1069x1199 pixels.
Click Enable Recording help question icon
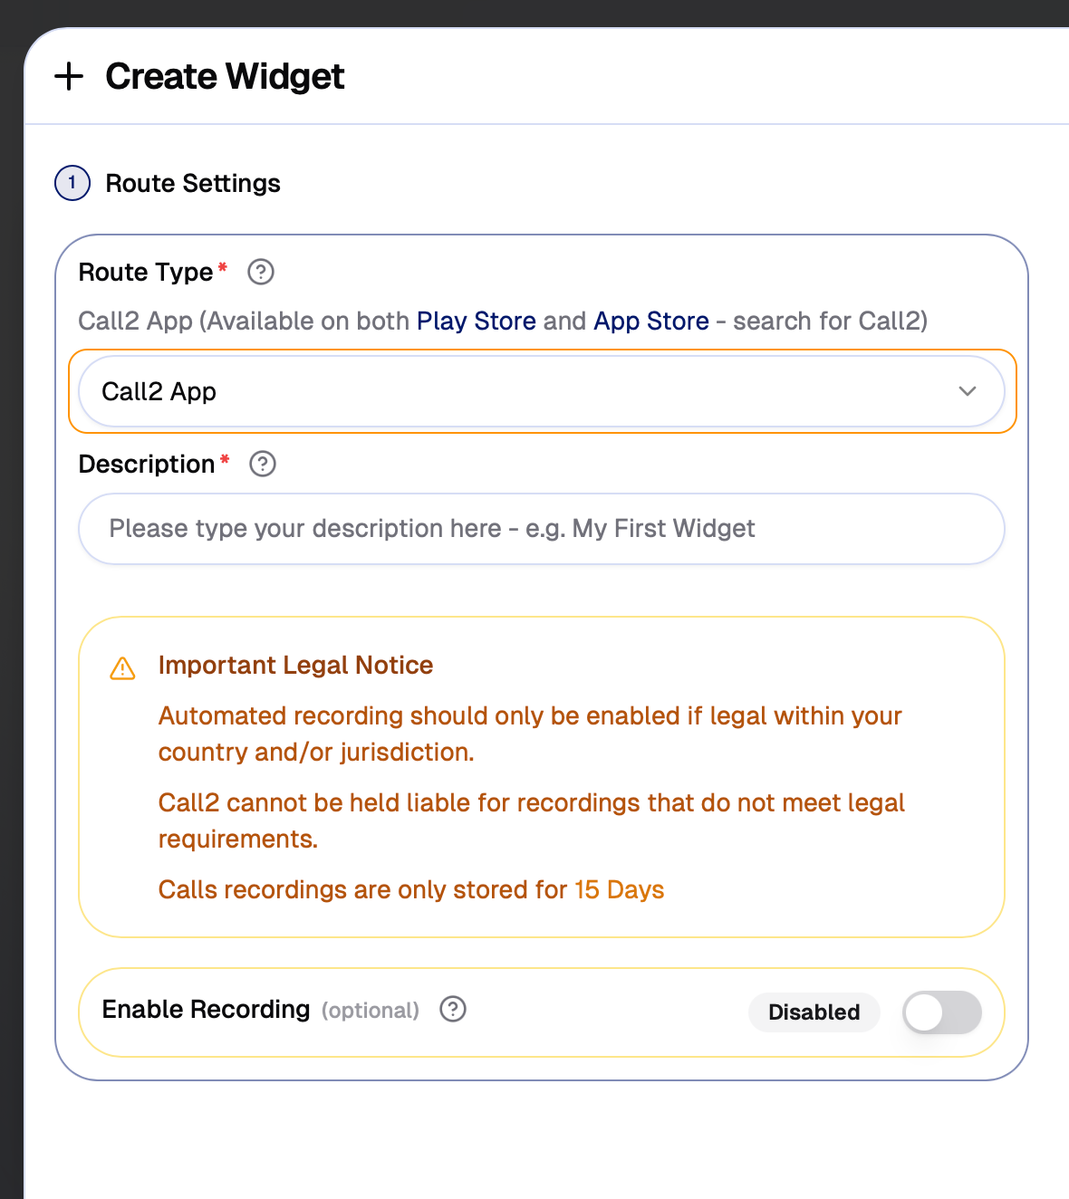tap(453, 1009)
